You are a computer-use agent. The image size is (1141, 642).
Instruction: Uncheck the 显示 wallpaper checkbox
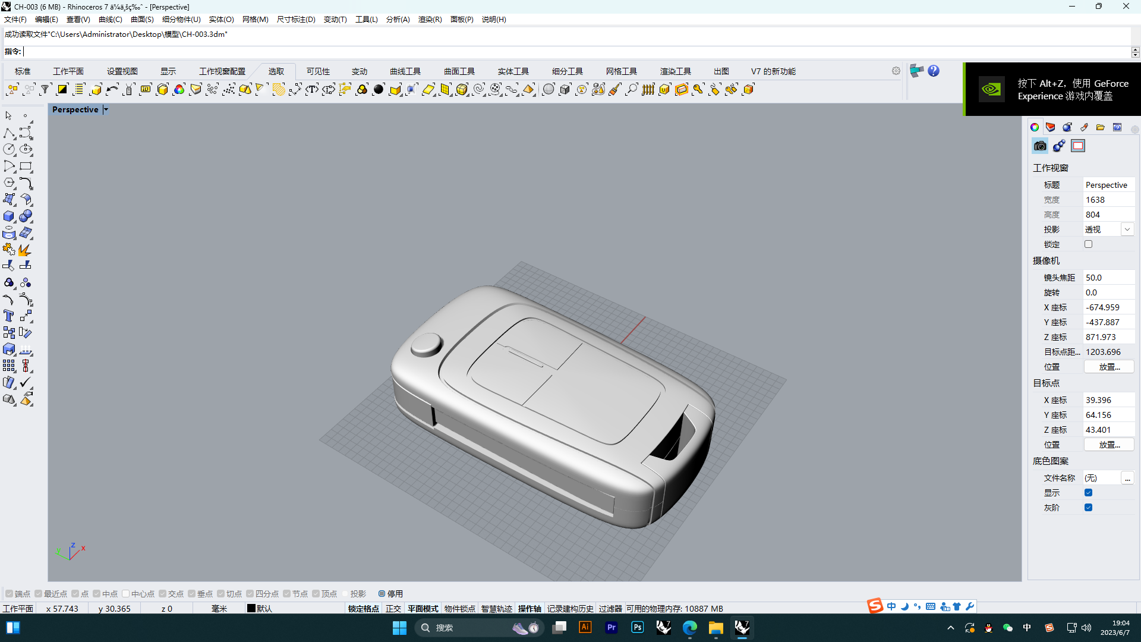tap(1088, 493)
